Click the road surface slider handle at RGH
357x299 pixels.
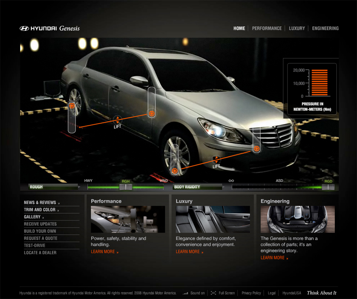[126, 187]
